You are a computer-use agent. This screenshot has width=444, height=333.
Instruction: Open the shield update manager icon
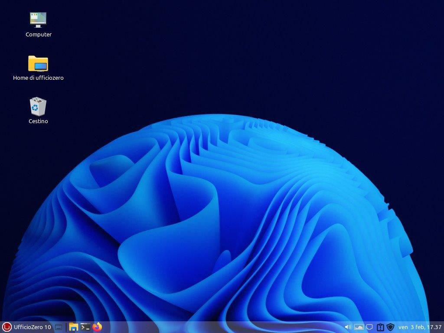pos(391,327)
